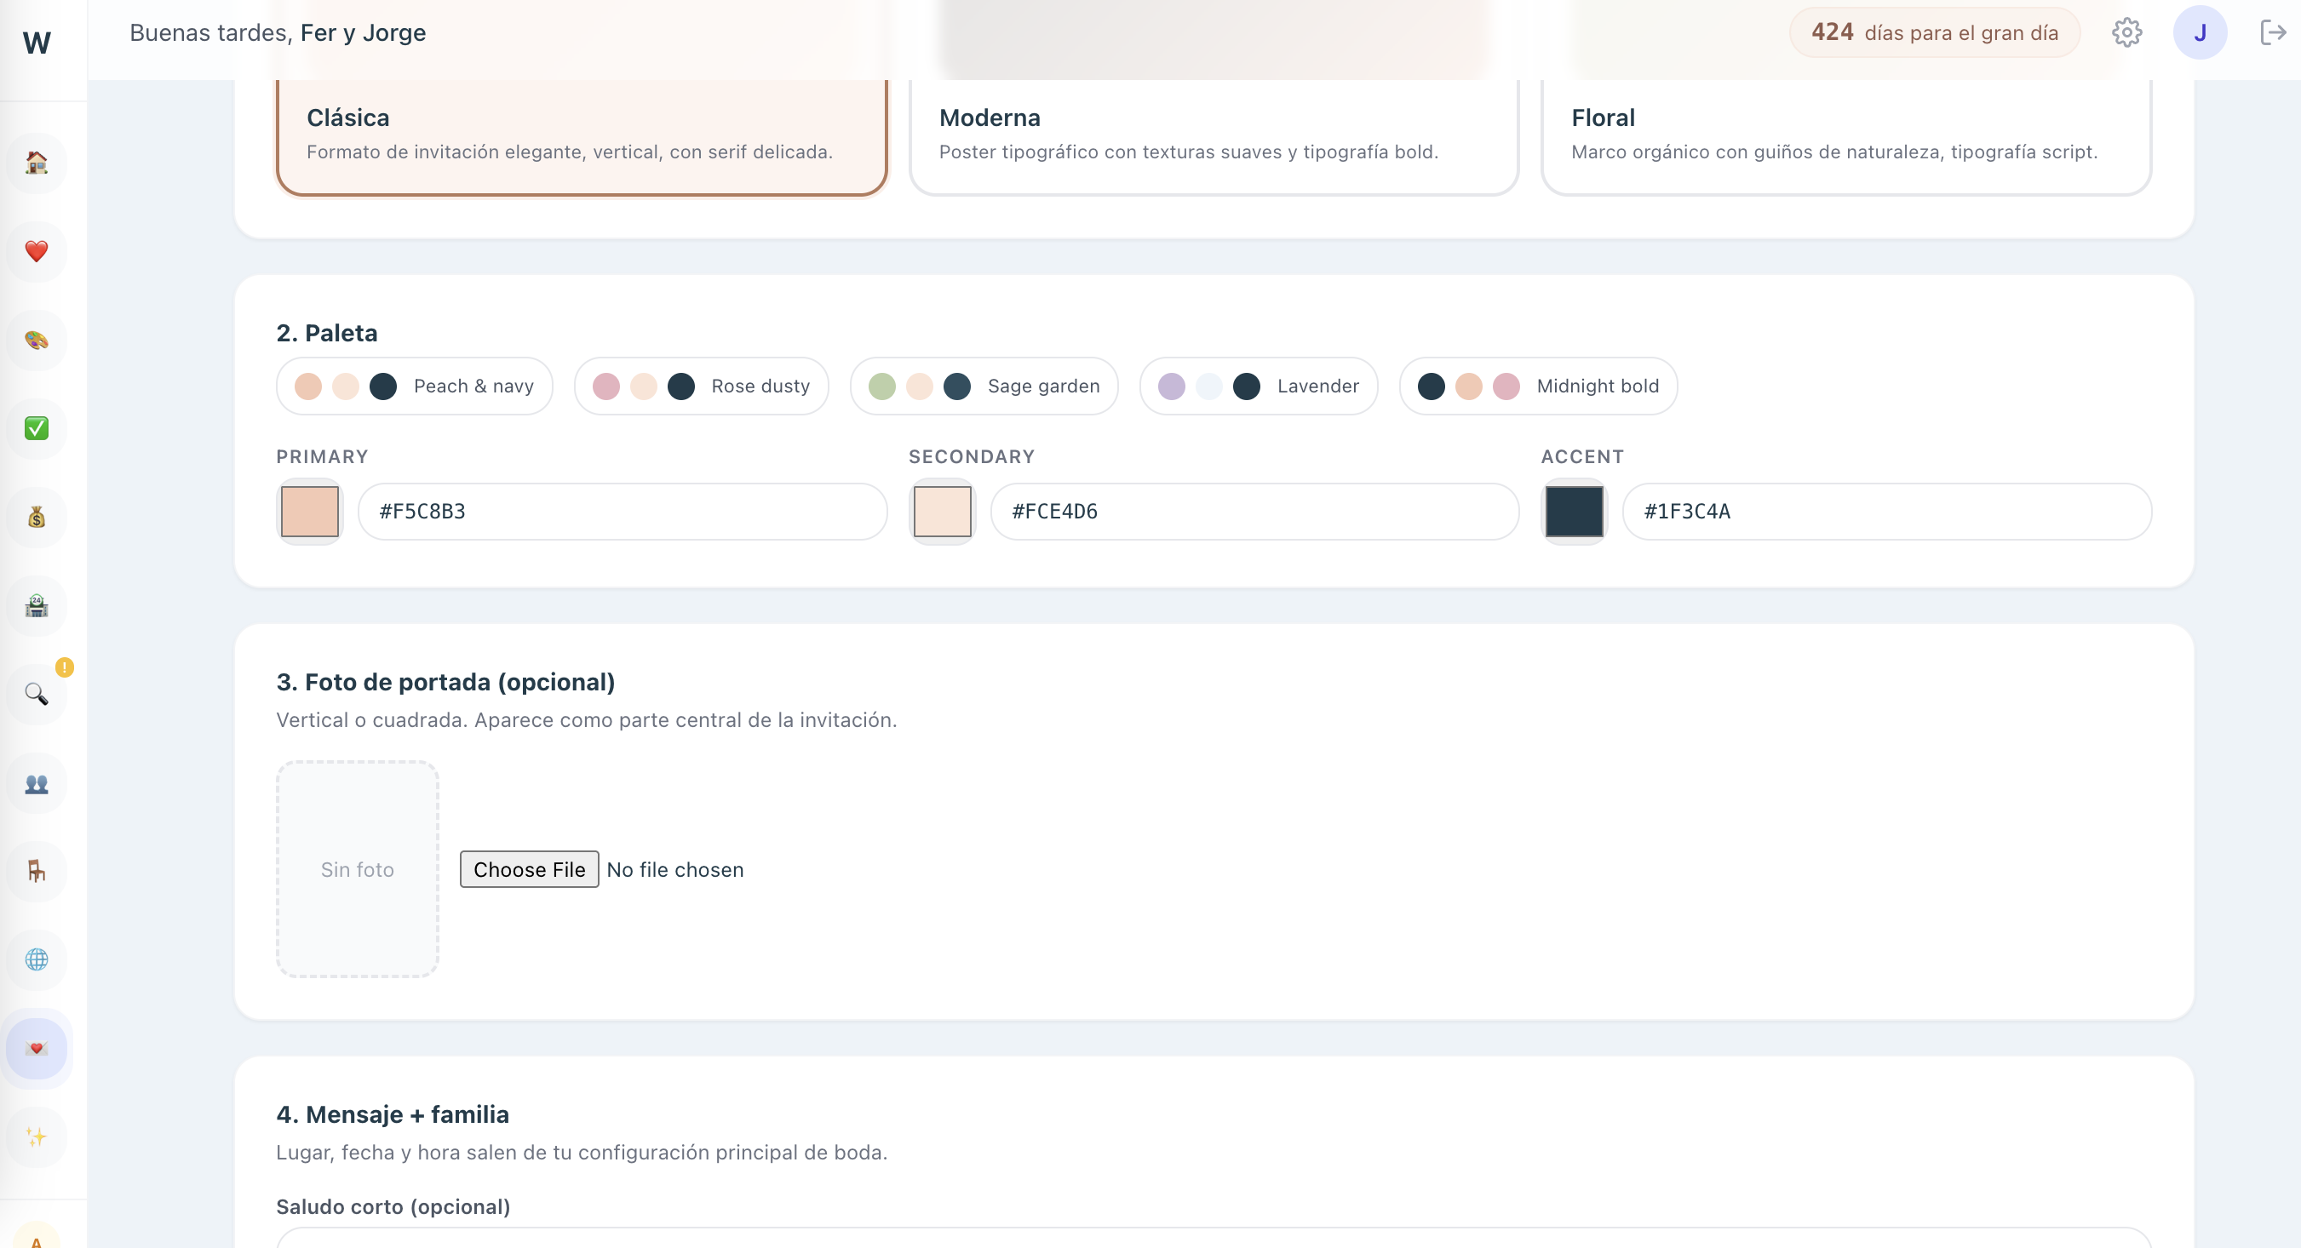Click the '3. Foto de portada (opcional)' heading
This screenshot has height=1248, width=2301.
pos(445,682)
